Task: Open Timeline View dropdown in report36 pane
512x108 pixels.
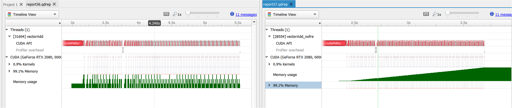Action: click(32, 14)
